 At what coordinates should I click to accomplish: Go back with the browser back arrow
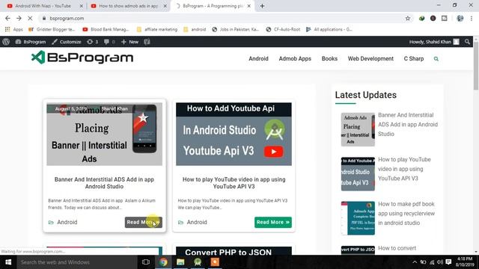tap(7, 18)
